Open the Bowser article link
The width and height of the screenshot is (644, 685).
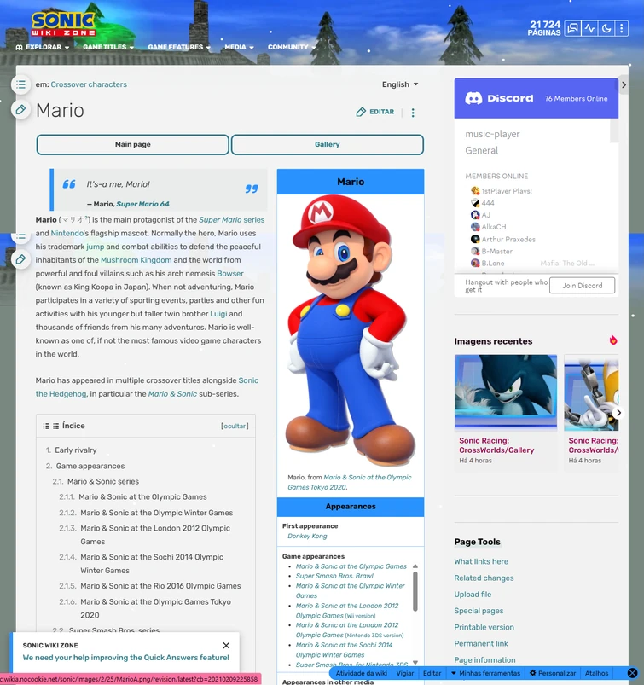pos(230,274)
